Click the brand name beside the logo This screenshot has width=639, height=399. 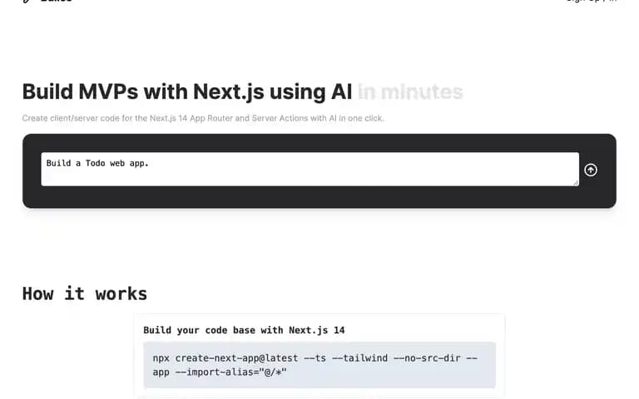tap(57, 1)
